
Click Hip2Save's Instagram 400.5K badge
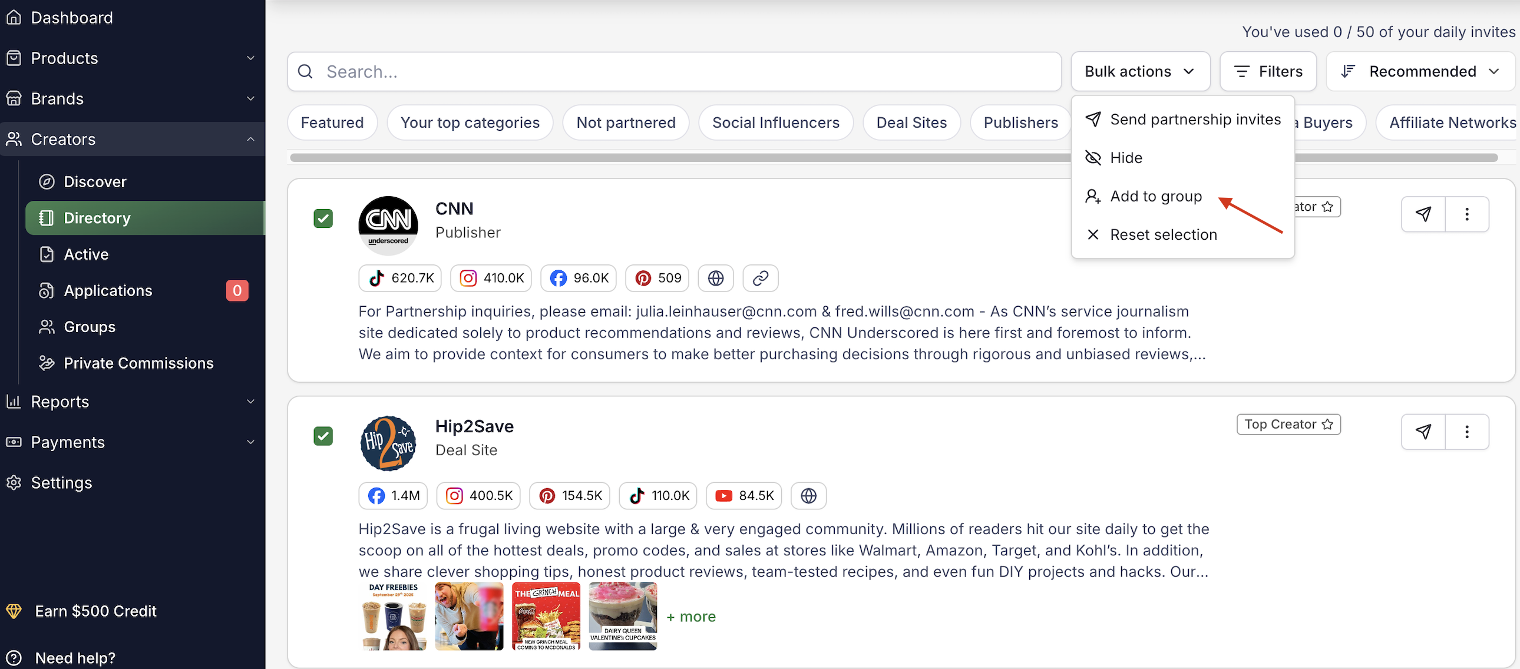click(x=478, y=495)
